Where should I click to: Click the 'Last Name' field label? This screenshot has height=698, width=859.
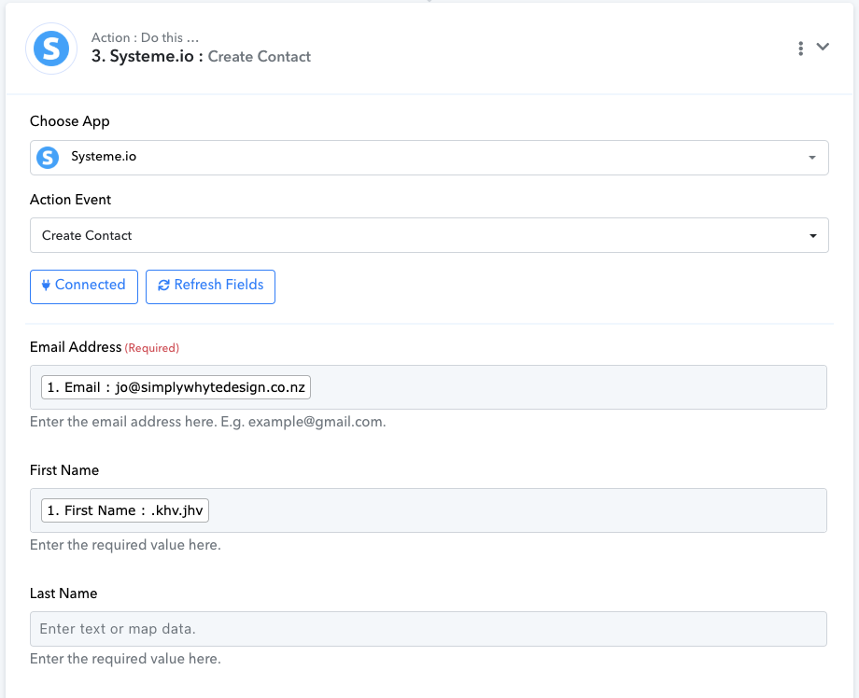[x=63, y=593]
